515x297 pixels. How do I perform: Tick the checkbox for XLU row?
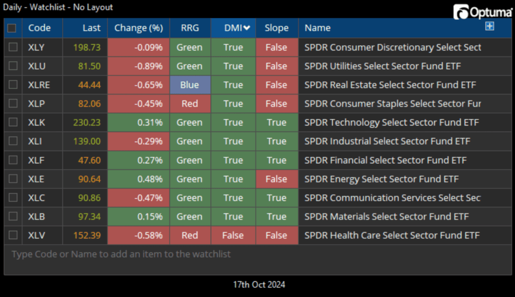click(x=13, y=66)
